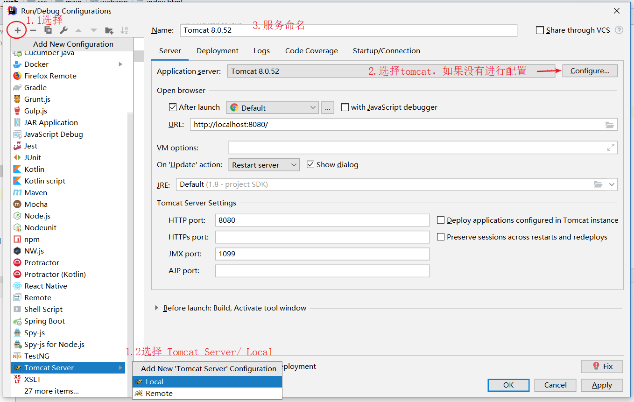
Task: Click the HTTPs port field
Action: tap(322, 237)
